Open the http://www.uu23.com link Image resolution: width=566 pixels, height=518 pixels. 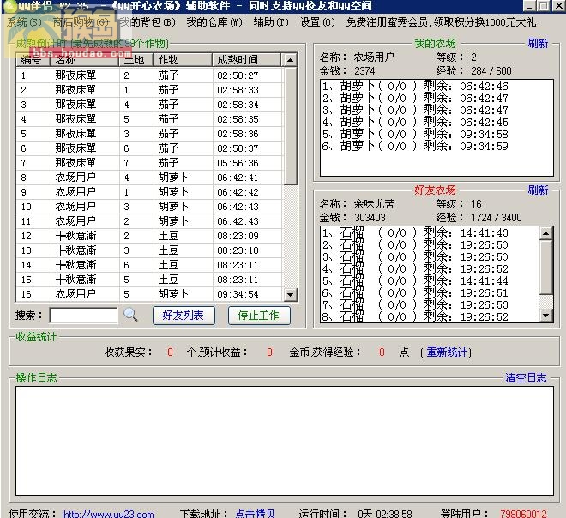109,514
